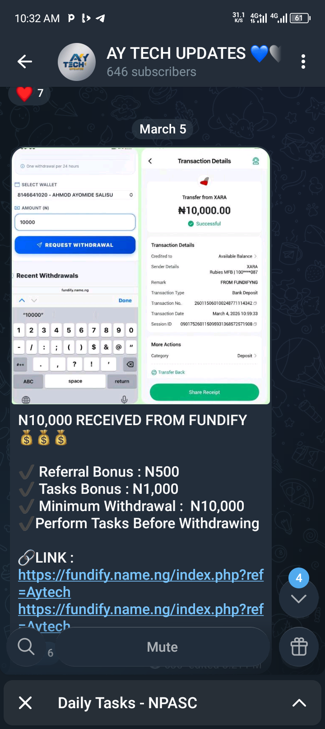Open AY TECH UPDATES channel info

pyautogui.click(x=176, y=53)
